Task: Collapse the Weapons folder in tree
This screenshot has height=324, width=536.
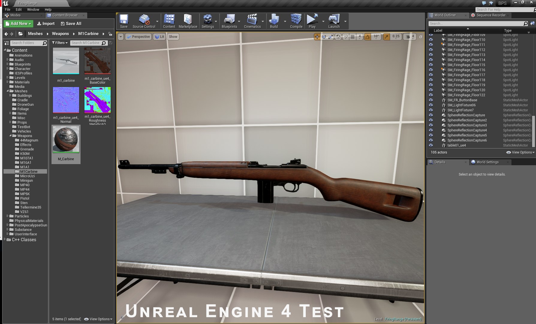Action: pos(10,136)
